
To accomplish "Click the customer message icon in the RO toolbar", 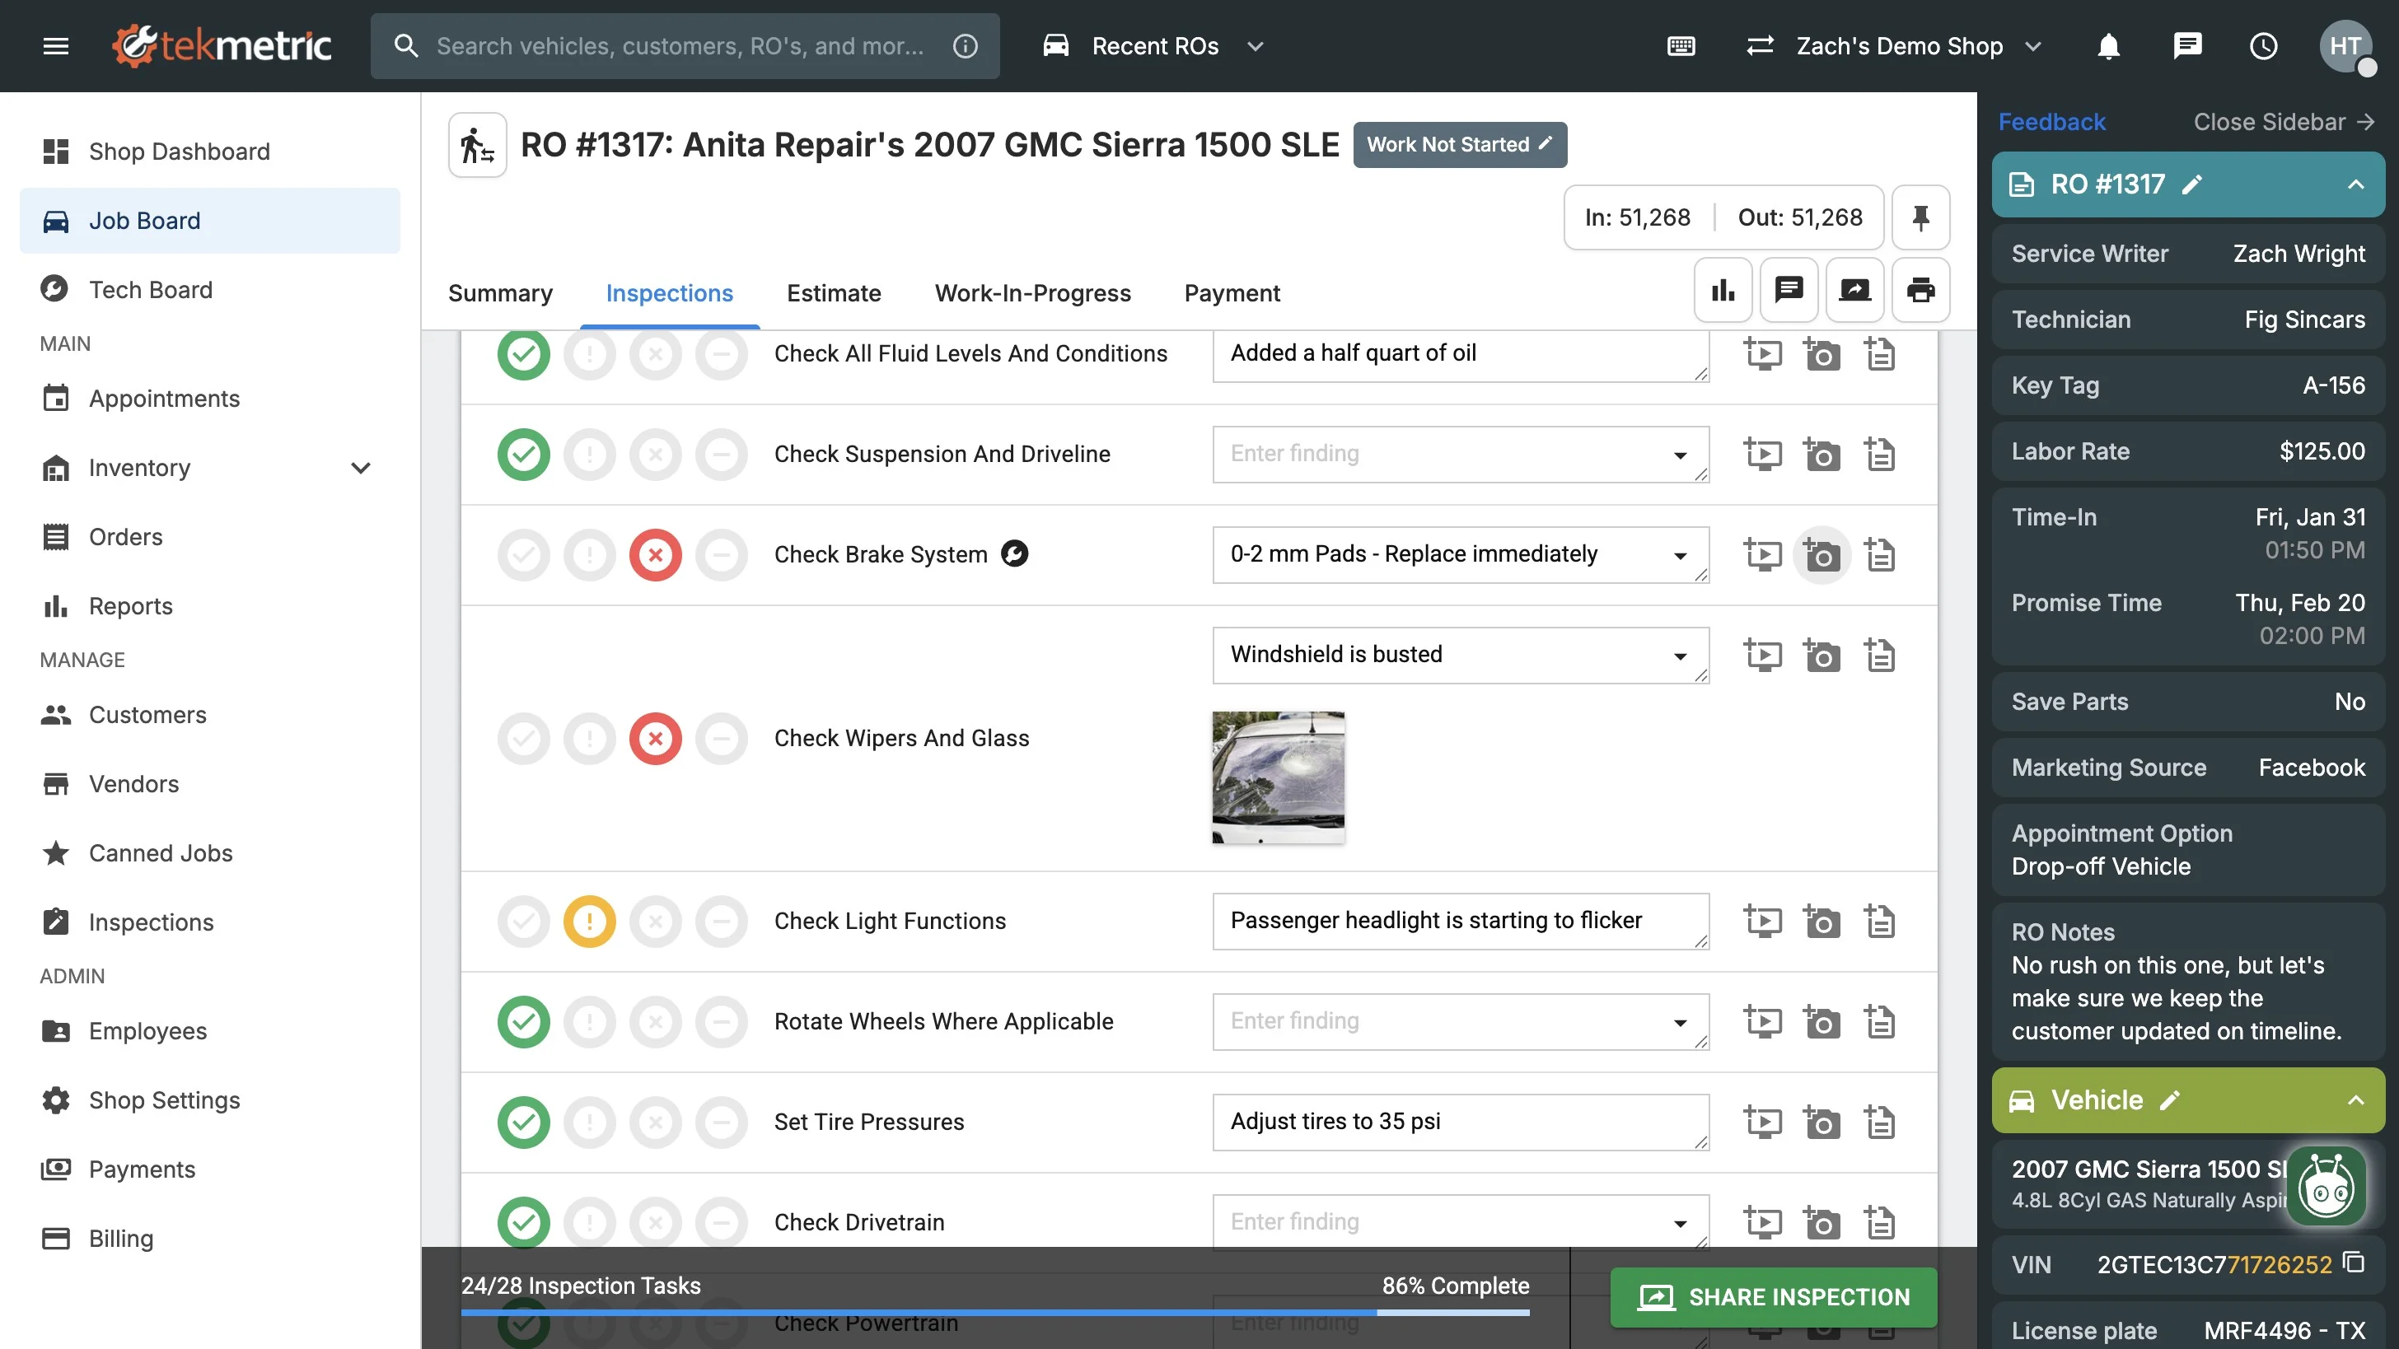I will (x=1788, y=291).
